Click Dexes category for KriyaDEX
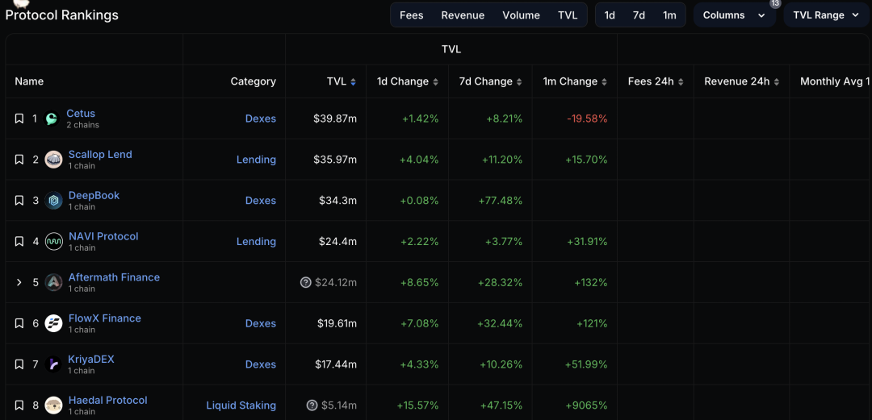This screenshot has width=872, height=420. (x=261, y=364)
